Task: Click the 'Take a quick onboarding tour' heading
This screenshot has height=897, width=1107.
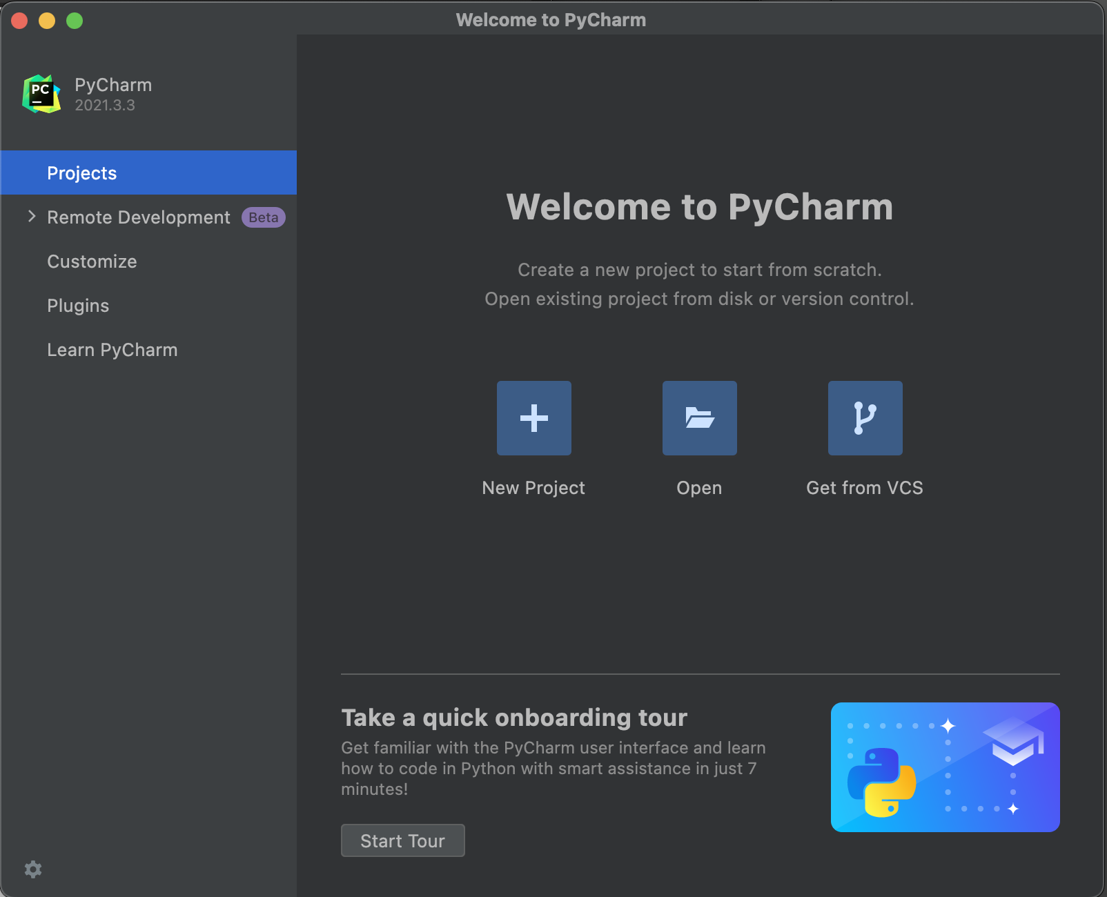Action: click(x=514, y=718)
